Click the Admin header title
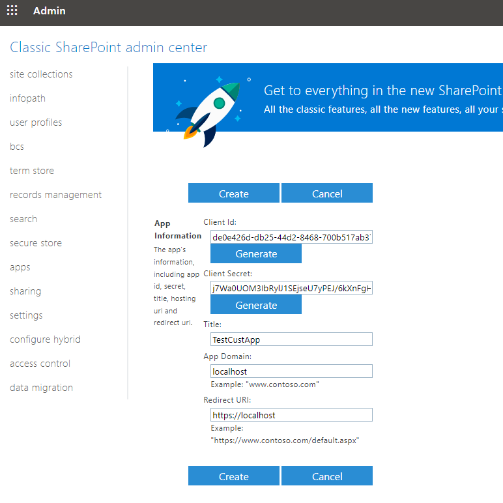This screenshot has height=503, width=503. tap(49, 11)
